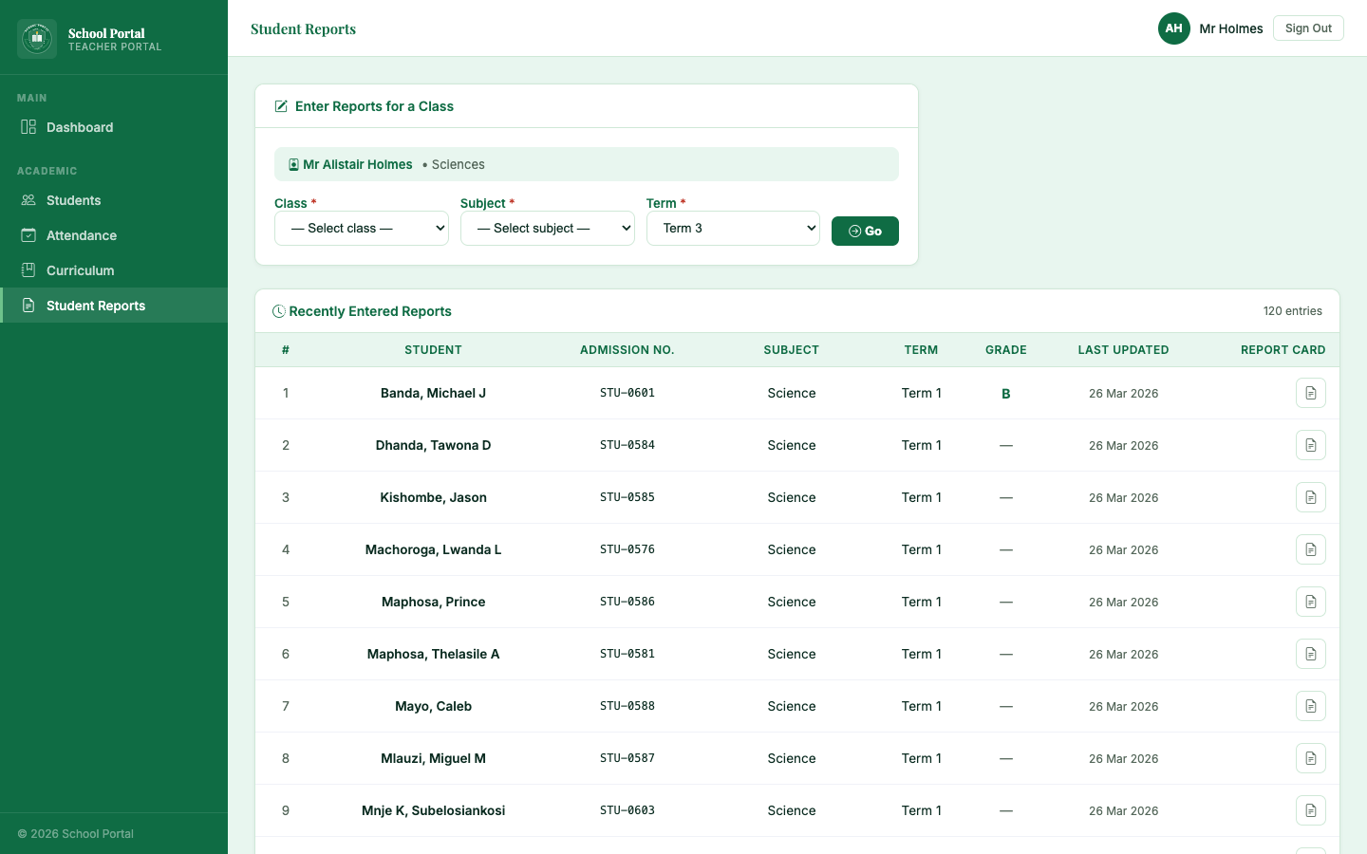Expand the Subject dropdown

(x=547, y=229)
